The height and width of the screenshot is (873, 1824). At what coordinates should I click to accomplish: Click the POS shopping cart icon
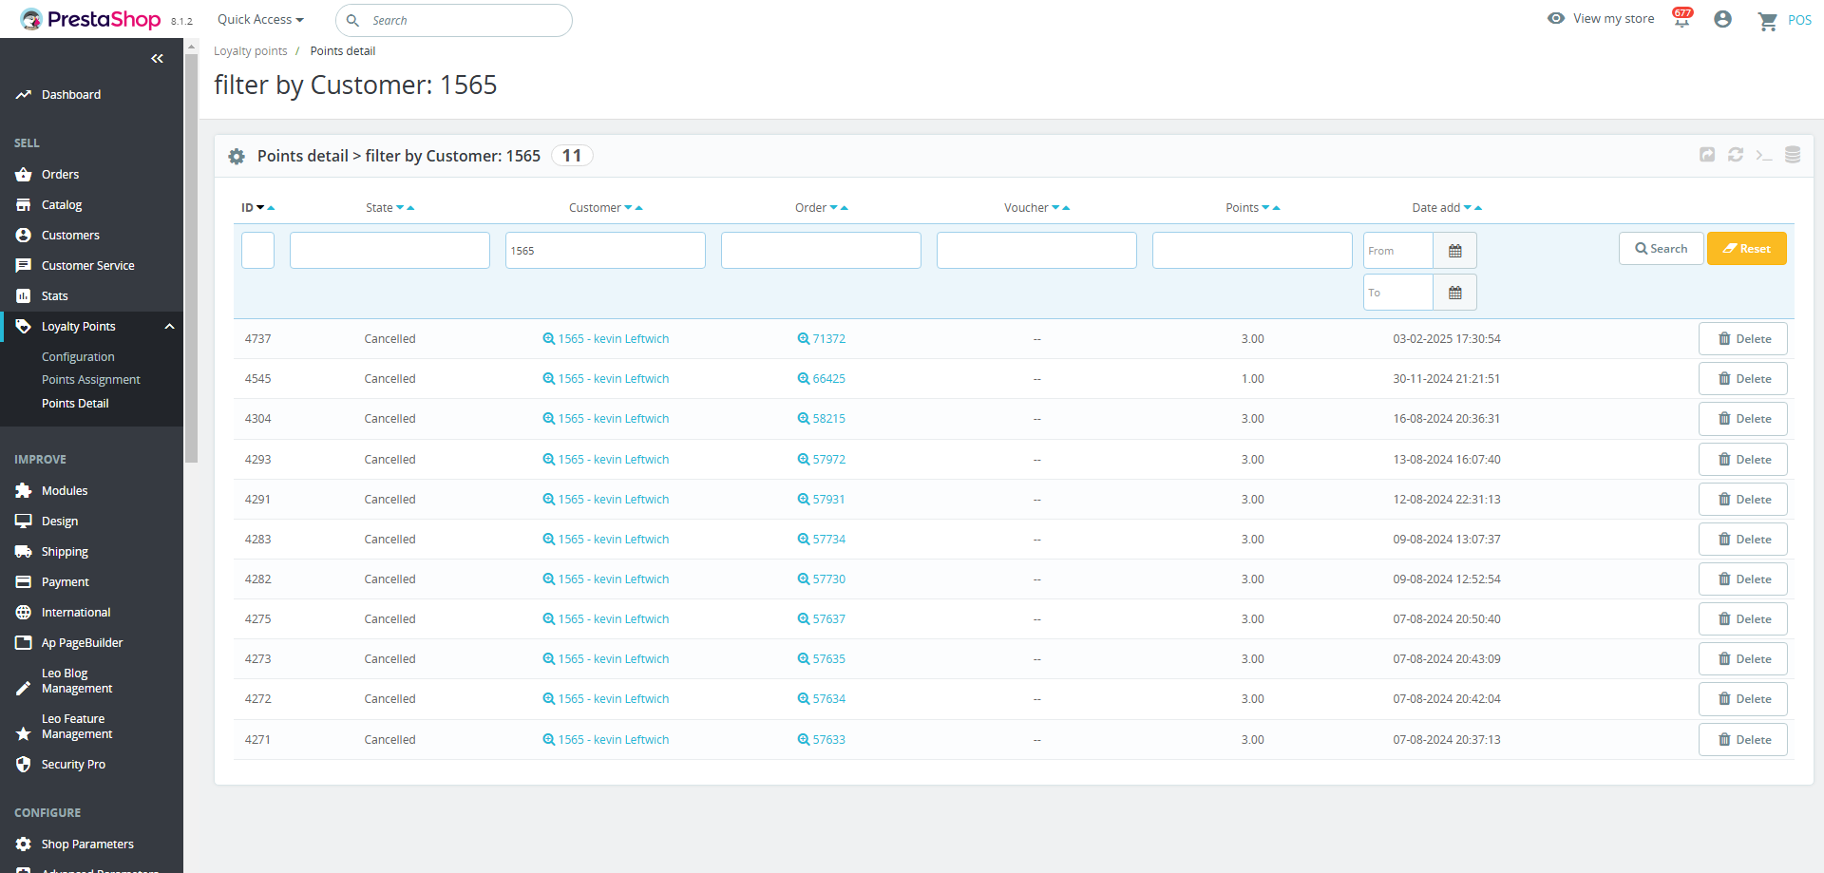tap(1768, 21)
